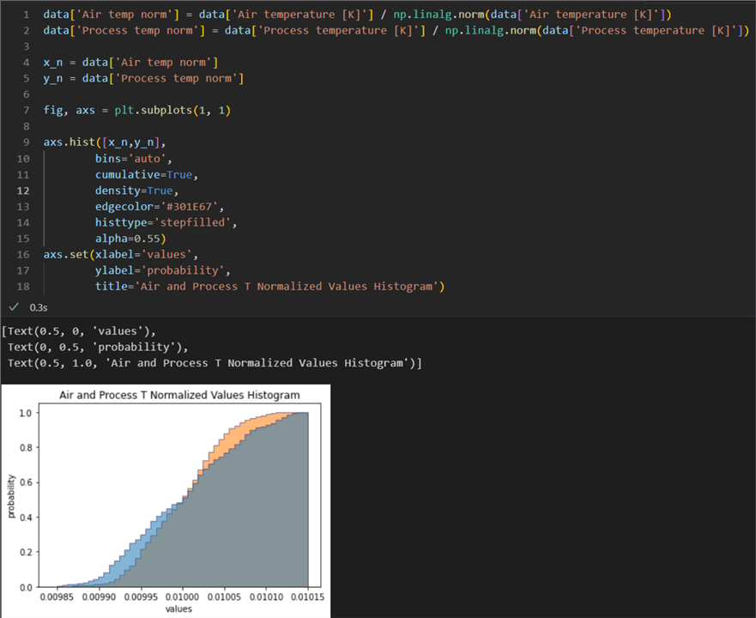The width and height of the screenshot is (756, 618).
Task: Click line number 1 in the gutter
Action: 26,15
